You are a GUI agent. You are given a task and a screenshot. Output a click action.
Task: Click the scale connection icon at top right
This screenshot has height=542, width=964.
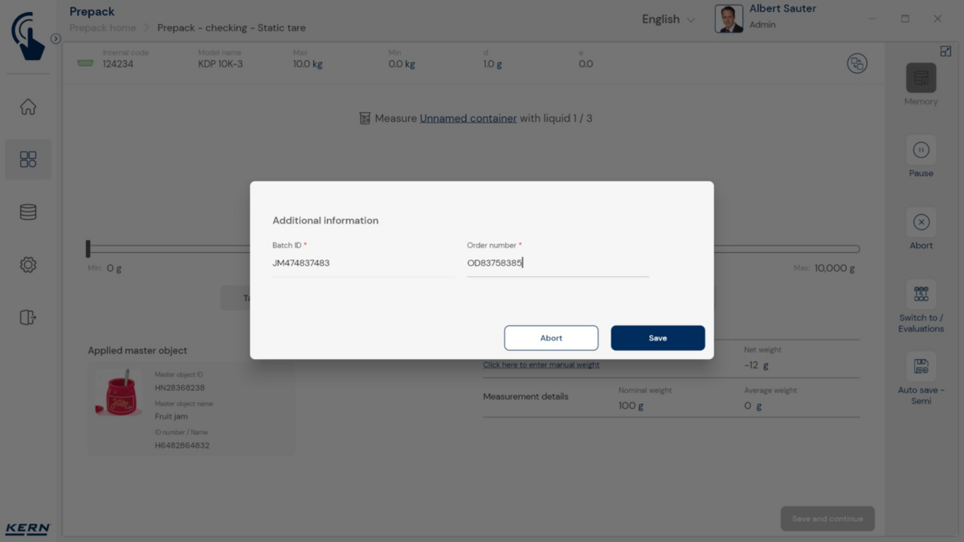click(x=857, y=63)
